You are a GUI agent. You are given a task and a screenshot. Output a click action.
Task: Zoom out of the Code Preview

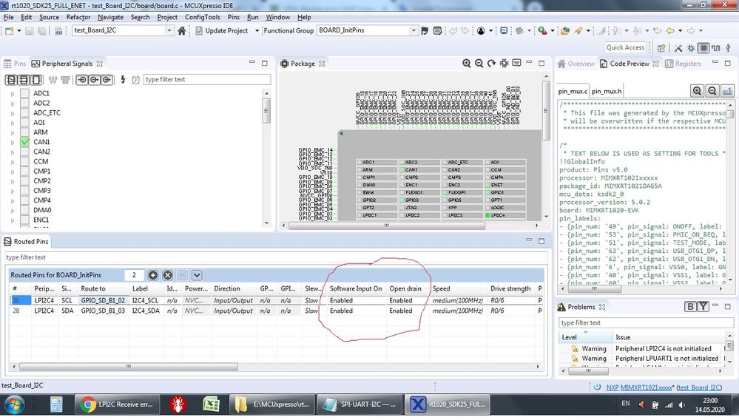click(712, 91)
